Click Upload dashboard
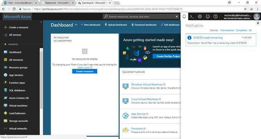 pos(116,25)
